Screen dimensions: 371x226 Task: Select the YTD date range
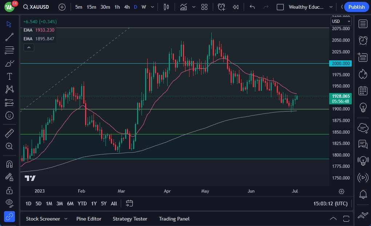click(82, 203)
